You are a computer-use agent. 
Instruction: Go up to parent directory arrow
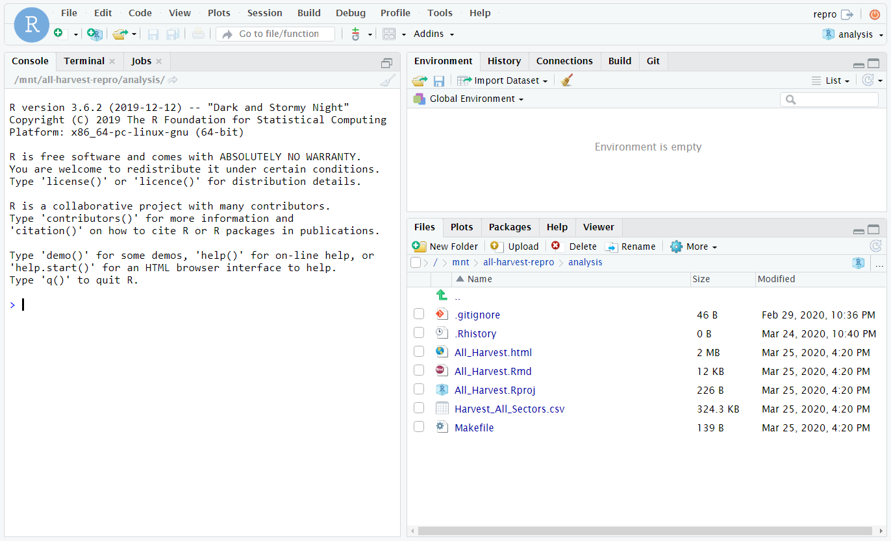442,295
